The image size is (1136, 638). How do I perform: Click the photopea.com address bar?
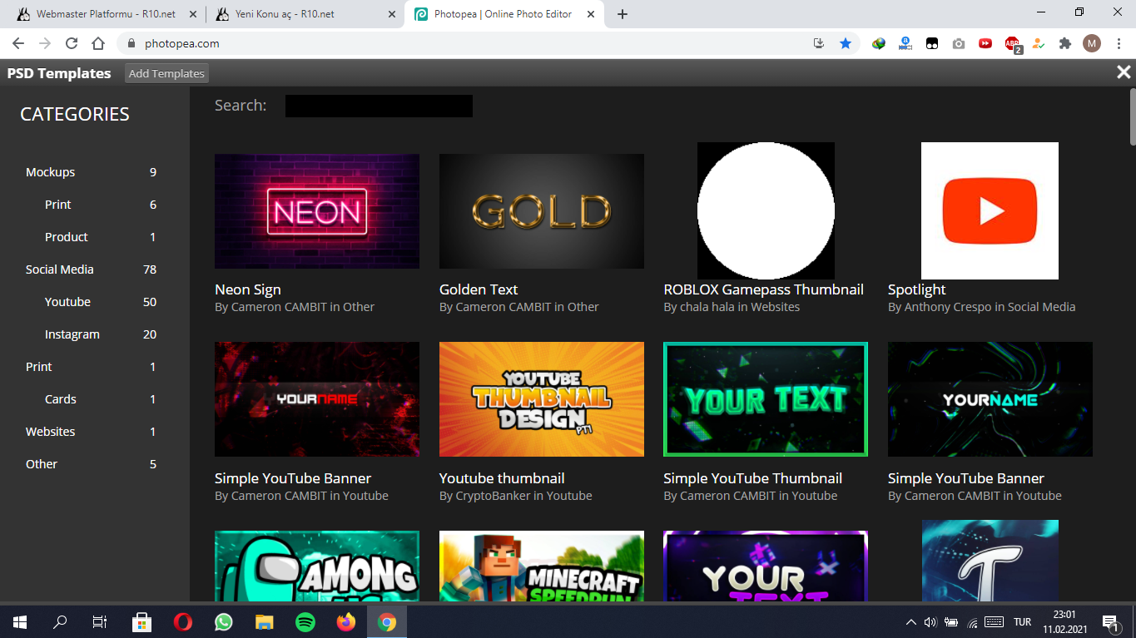(x=466, y=43)
